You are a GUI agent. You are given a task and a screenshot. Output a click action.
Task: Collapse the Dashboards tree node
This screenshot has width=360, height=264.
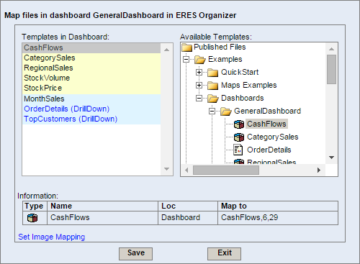pos(199,98)
